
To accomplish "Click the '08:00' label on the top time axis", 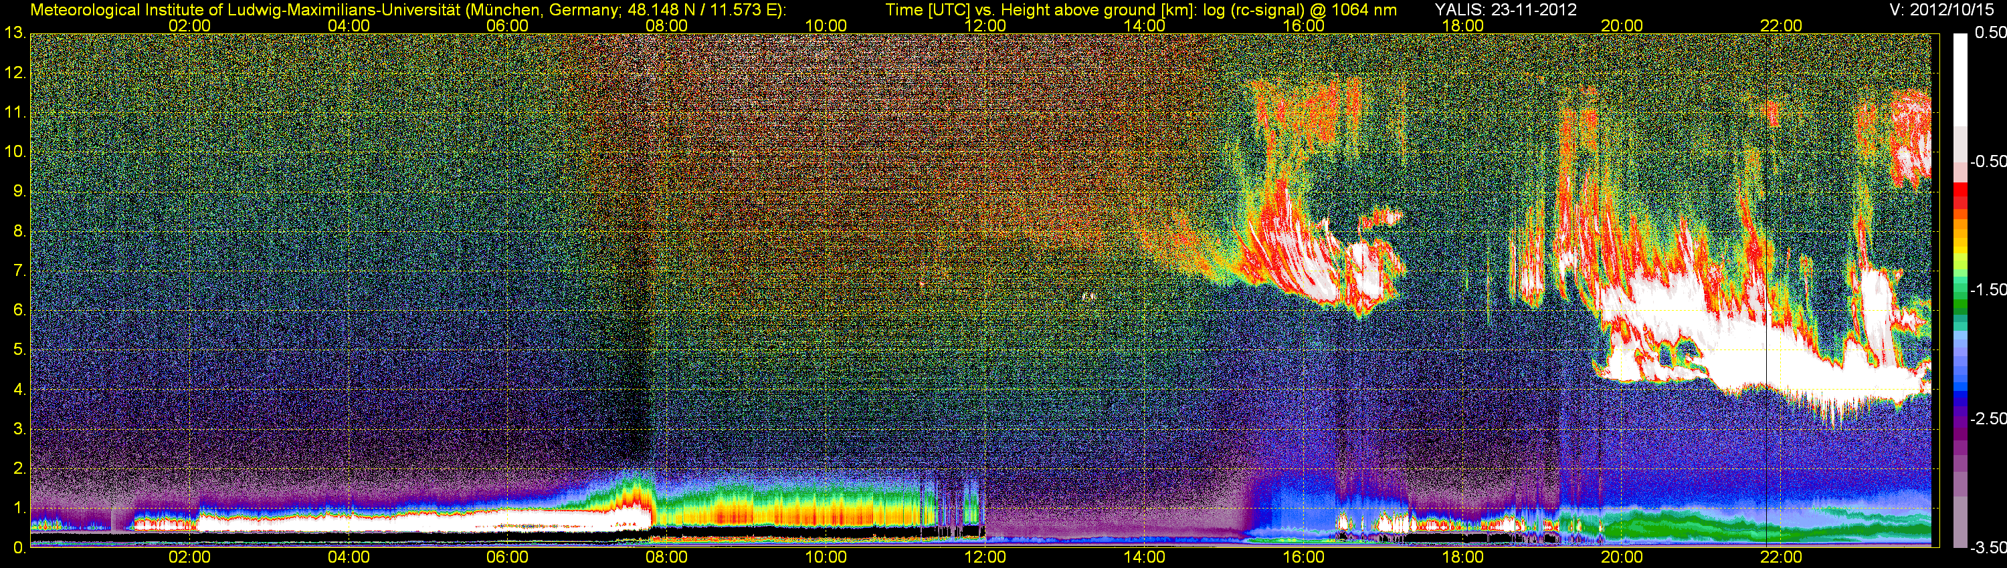I will tap(667, 25).
